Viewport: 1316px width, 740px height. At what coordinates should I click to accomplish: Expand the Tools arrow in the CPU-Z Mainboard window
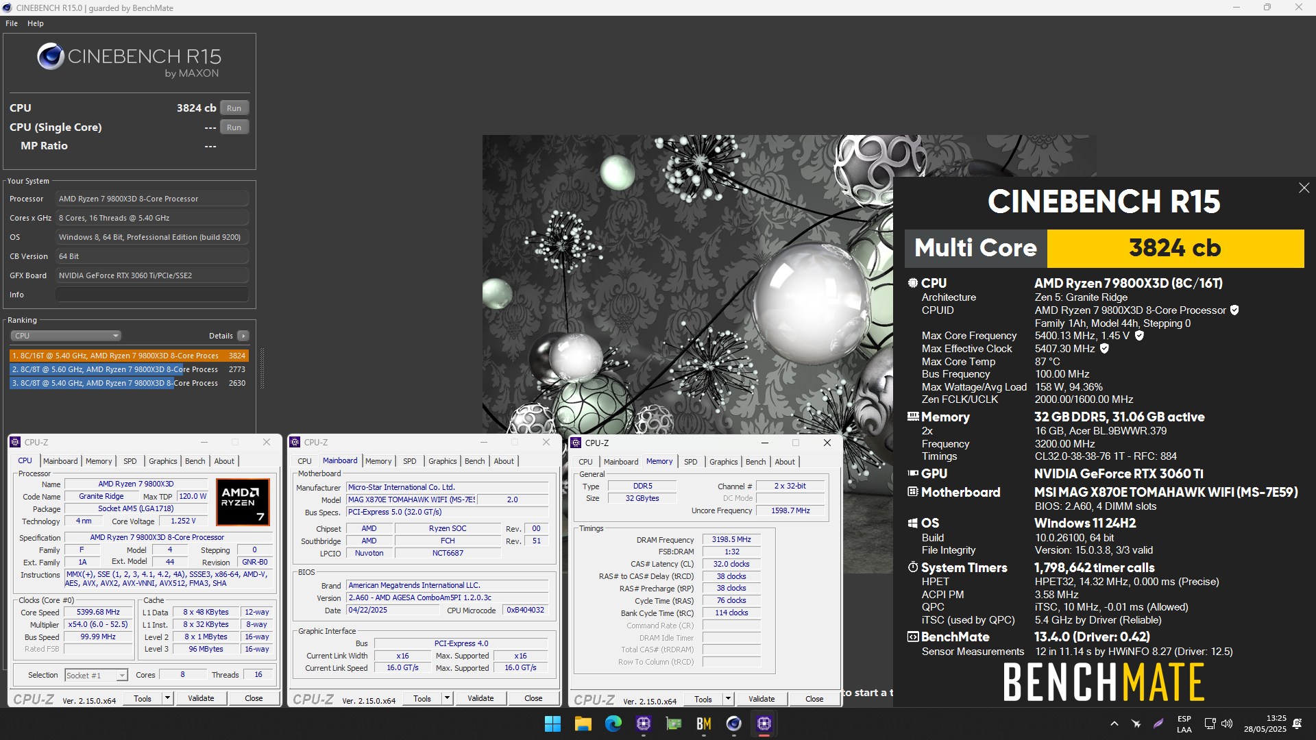point(446,698)
